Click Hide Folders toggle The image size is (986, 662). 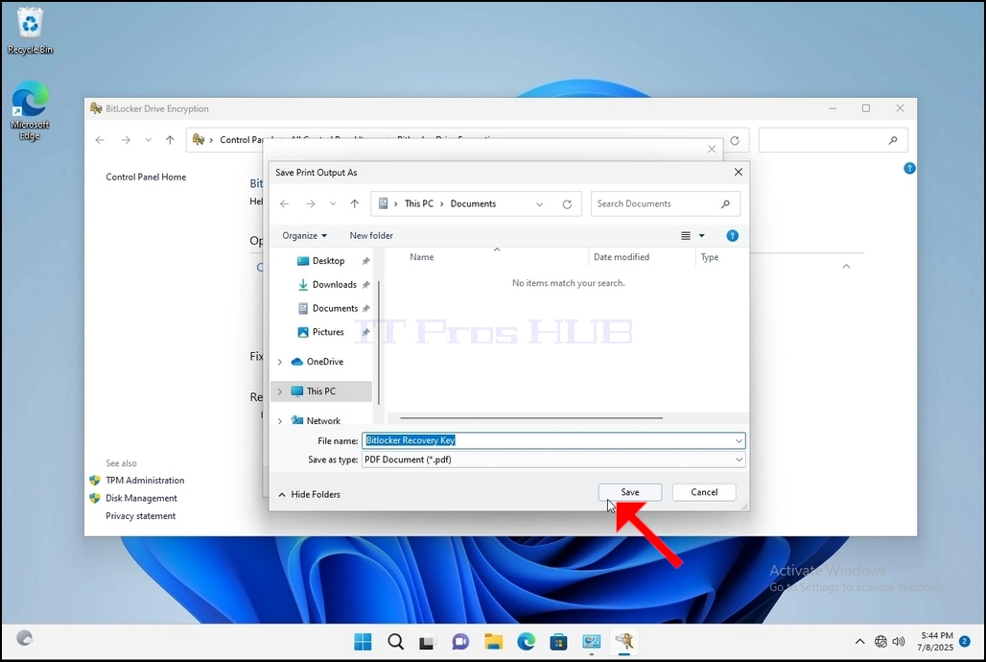pyautogui.click(x=309, y=495)
